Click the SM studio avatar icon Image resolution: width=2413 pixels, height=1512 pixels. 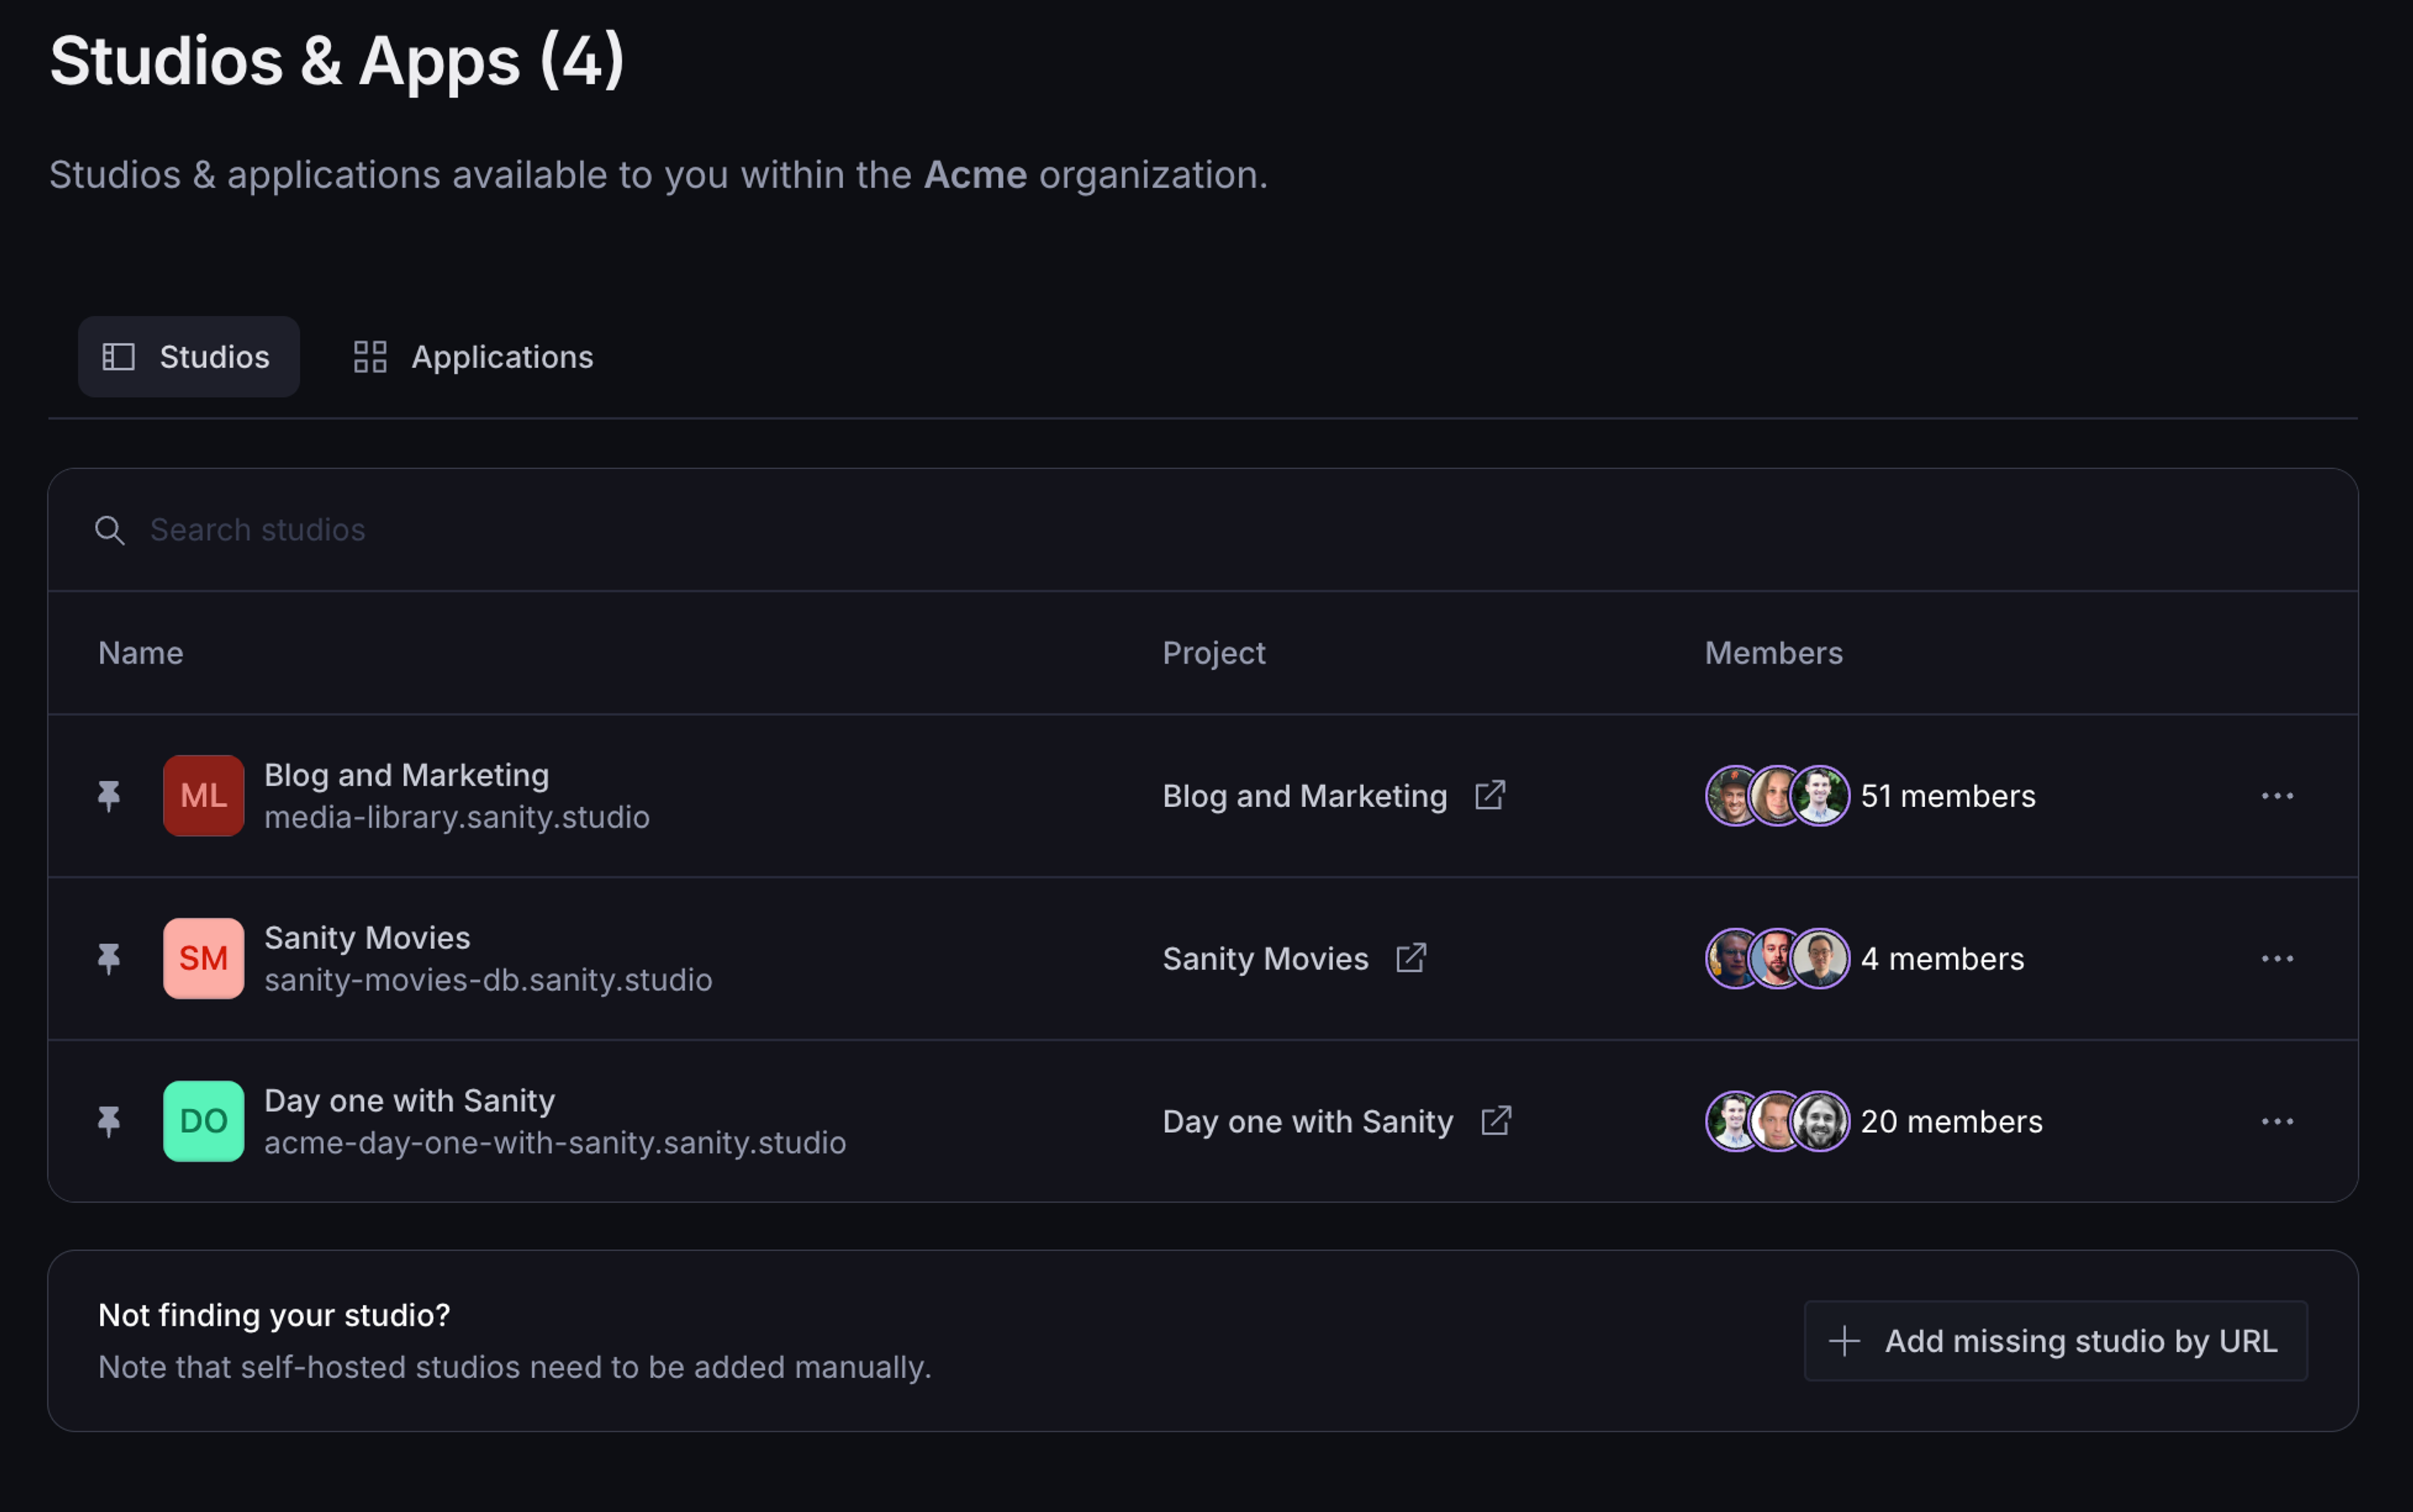coord(203,959)
